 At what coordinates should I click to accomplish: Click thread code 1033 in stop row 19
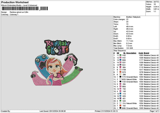[x=141, y=99]
